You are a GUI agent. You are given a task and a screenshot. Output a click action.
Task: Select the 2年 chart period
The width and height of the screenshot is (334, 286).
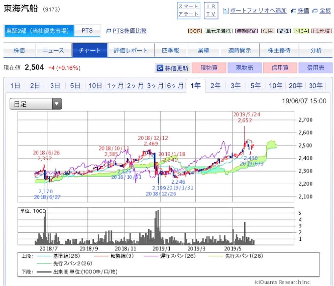(x=216, y=86)
